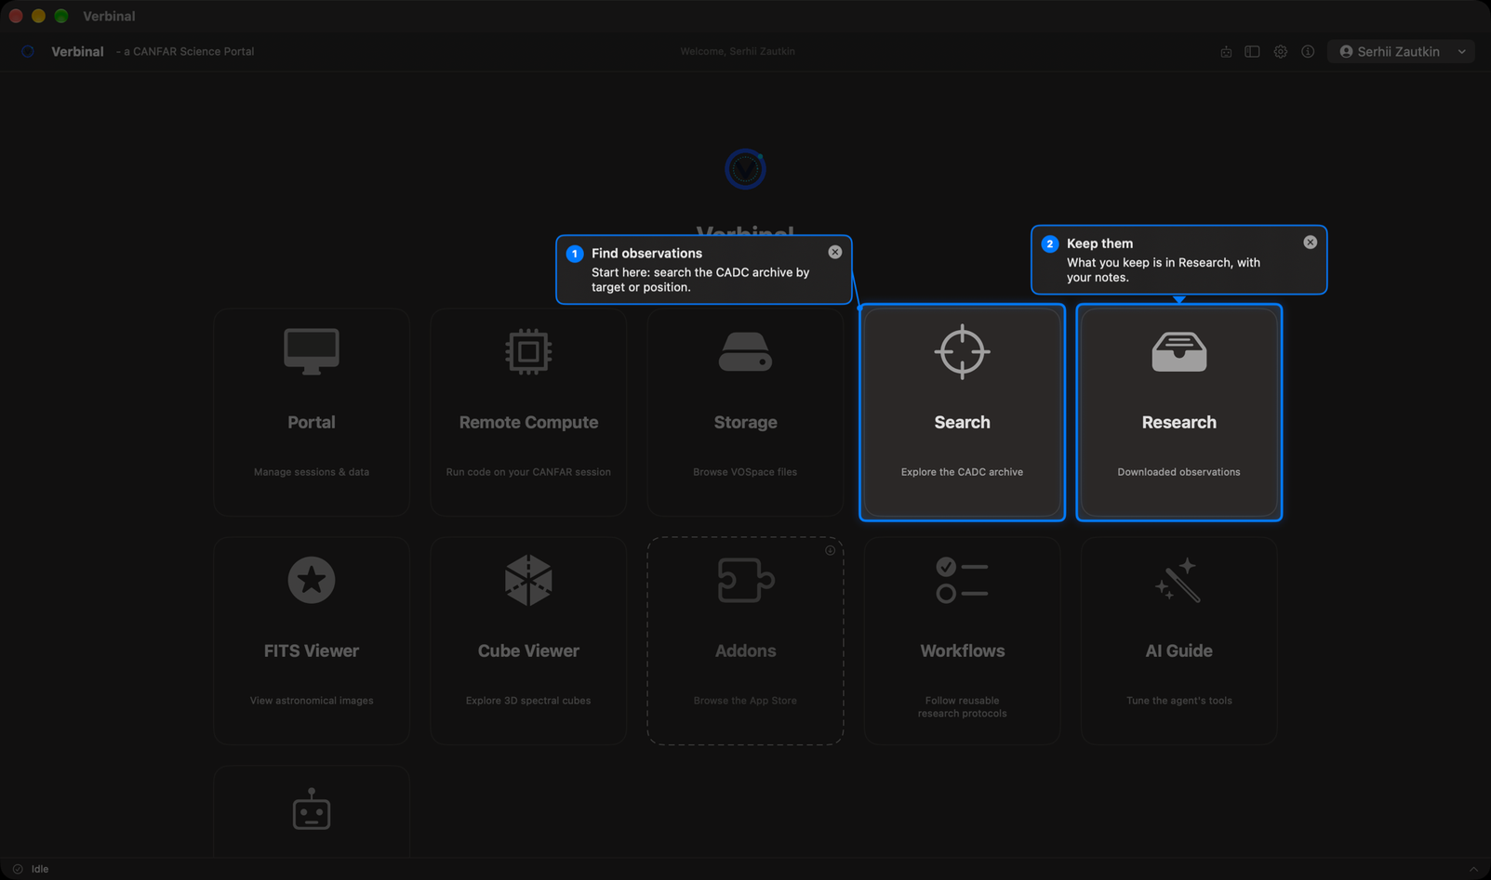This screenshot has width=1491, height=880.
Task: Open the Addons App Store tile
Action: tap(745, 641)
